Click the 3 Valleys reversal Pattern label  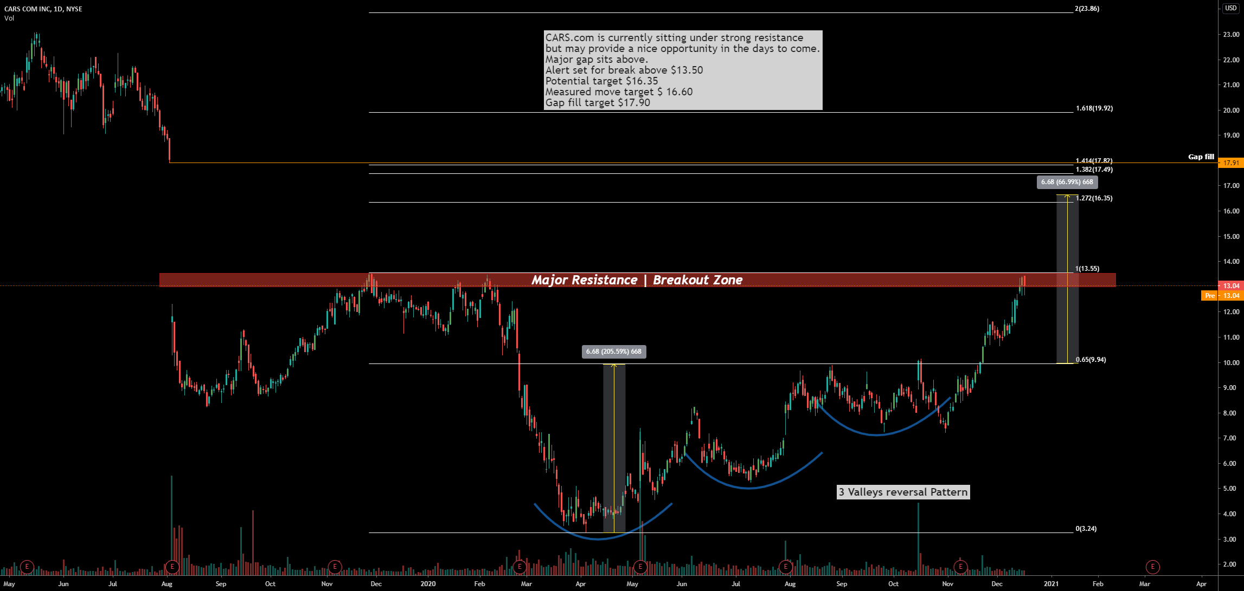click(902, 492)
